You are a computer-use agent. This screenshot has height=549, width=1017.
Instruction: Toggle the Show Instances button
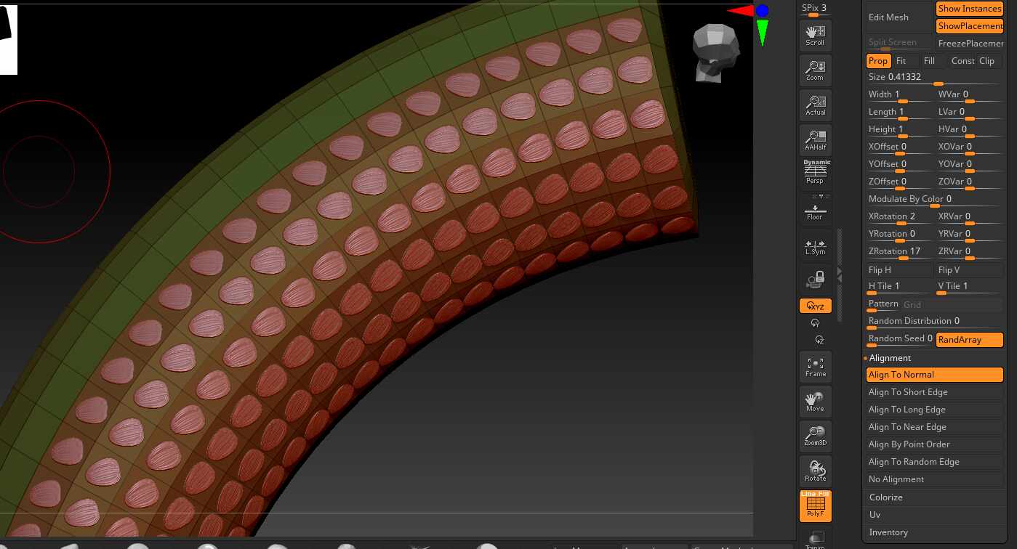(x=969, y=9)
